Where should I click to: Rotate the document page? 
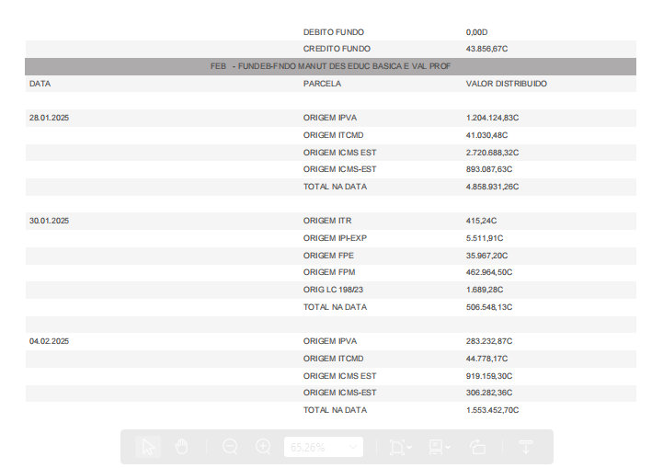click(477, 447)
